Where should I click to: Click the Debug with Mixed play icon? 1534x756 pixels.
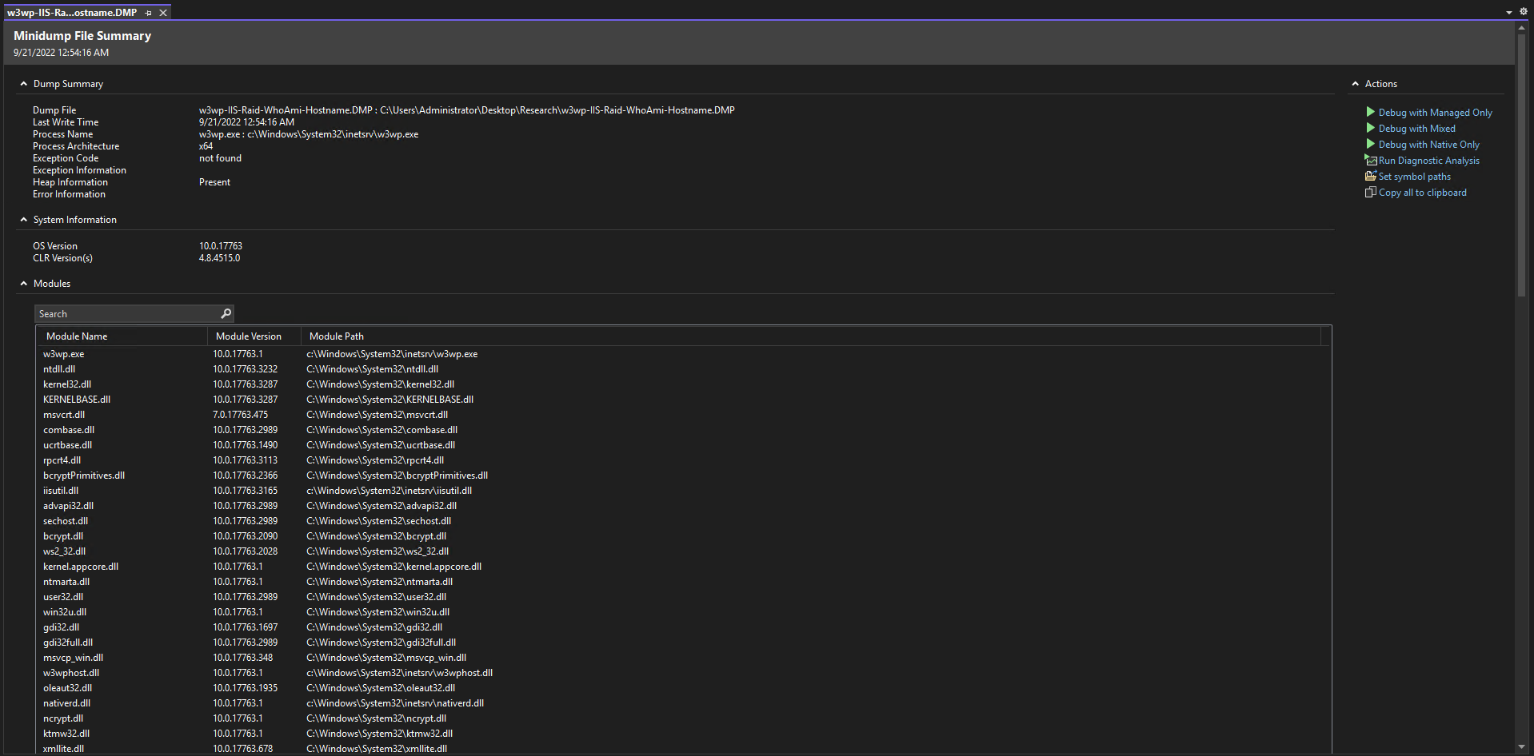[x=1370, y=128]
